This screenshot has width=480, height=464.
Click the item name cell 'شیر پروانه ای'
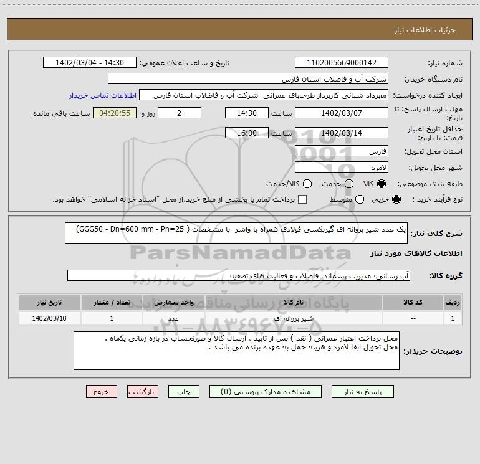pyautogui.click(x=294, y=318)
